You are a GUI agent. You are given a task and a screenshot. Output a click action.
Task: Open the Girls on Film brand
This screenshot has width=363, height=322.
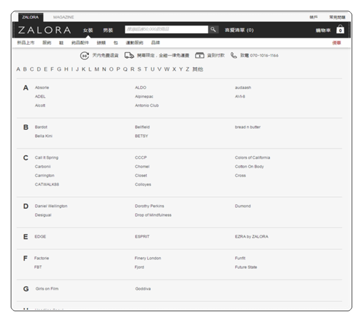47,289
